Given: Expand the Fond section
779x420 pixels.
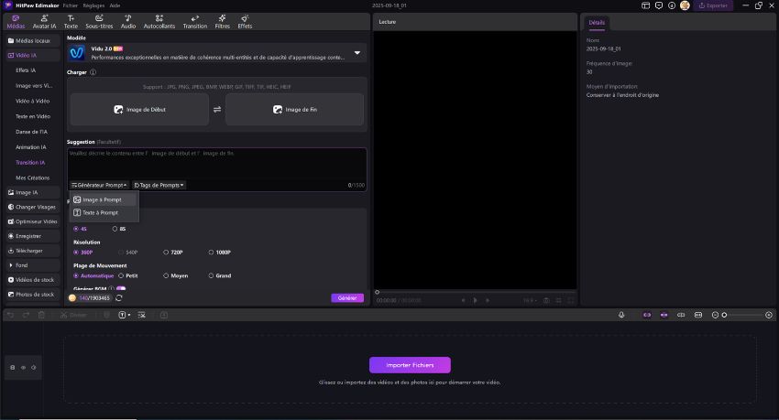Looking at the screenshot, I should 33,265.
